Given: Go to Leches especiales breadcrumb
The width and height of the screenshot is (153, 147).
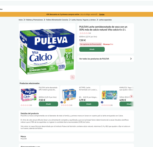Looking at the screenshot, I should tap(105, 20).
